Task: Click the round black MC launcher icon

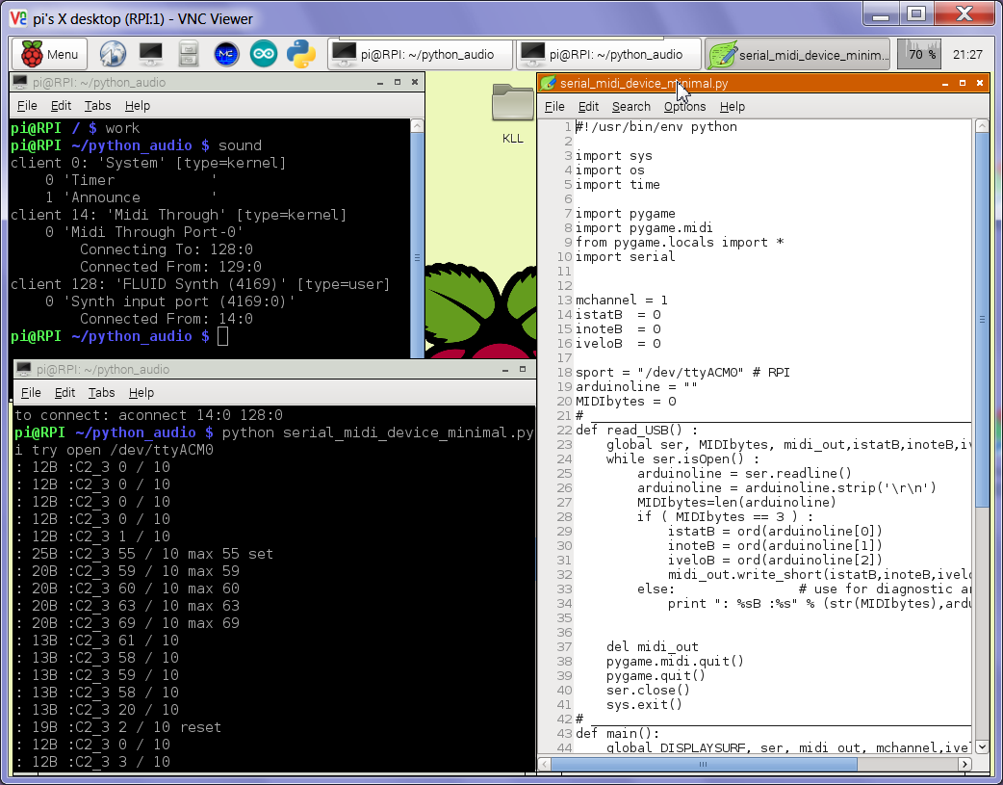Action: coord(226,55)
